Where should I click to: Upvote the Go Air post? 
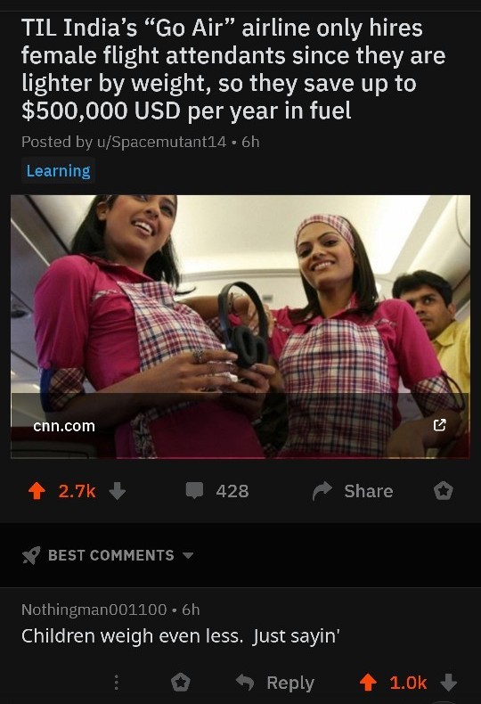[x=37, y=491]
